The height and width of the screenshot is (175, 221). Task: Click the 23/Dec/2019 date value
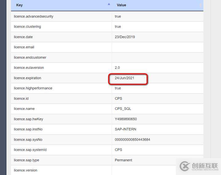pyautogui.click(x=125, y=37)
